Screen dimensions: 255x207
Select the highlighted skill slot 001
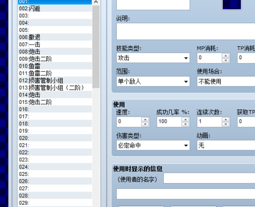pyautogui.click(x=55, y=2)
